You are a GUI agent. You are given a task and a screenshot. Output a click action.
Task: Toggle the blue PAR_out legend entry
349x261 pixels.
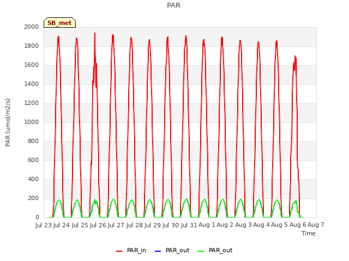pyautogui.click(x=172, y=250)
